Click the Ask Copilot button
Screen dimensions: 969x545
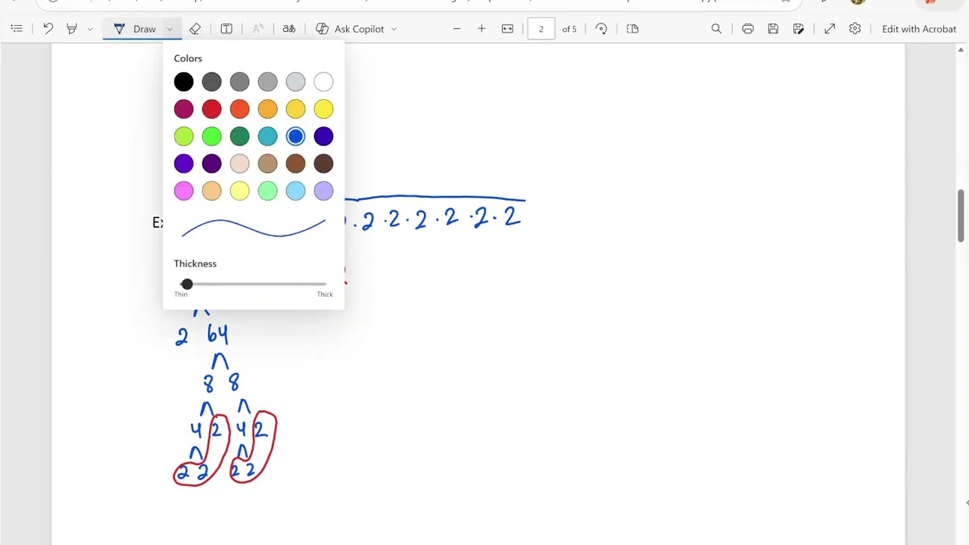[351, 29]
